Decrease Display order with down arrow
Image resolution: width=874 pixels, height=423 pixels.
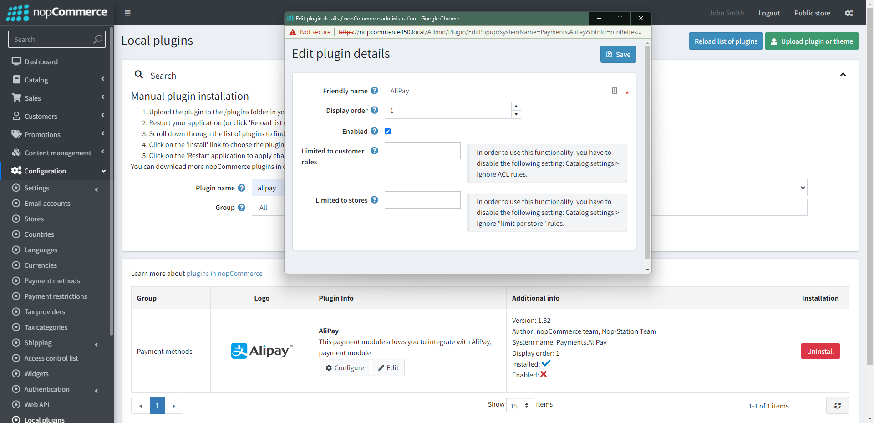click(516, 114)
